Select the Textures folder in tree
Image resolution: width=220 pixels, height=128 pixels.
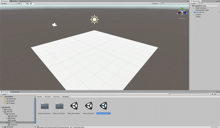[x=12, y=125]
